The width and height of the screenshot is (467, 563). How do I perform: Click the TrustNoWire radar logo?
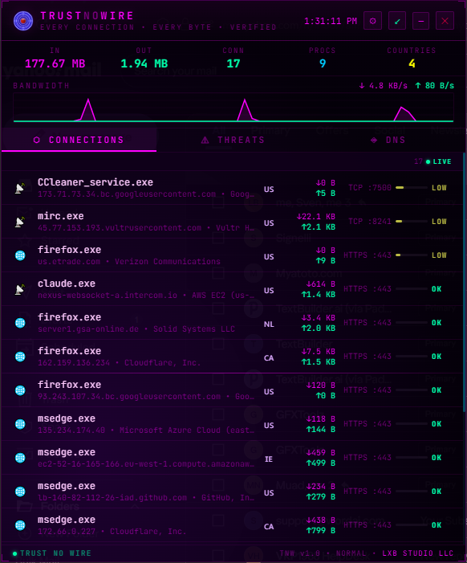click(23, 21)
